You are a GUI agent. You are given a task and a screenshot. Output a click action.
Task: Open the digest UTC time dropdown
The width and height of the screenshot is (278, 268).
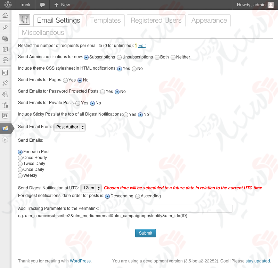coord(91,188)
